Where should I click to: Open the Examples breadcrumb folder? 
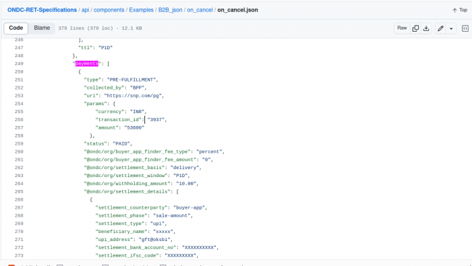point(141,10)
